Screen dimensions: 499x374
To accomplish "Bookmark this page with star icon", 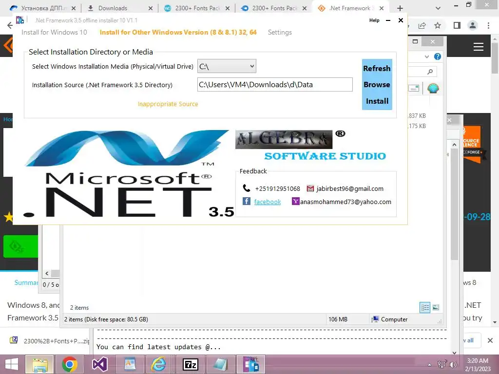I will tap(438, 25).
